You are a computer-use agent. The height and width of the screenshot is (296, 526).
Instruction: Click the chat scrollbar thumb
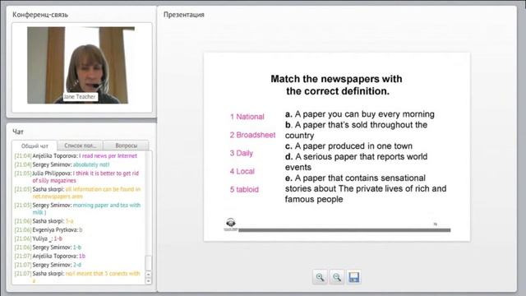point(148,263)
